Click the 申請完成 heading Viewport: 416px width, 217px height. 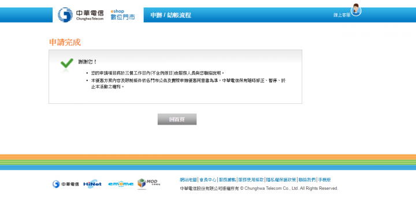65,42
